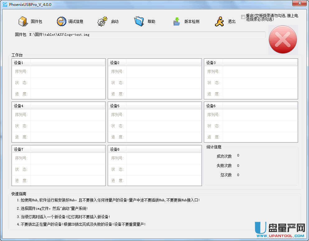Close the PhoenixUSBPro window
309x241 pixels.
tap(299, 3)
